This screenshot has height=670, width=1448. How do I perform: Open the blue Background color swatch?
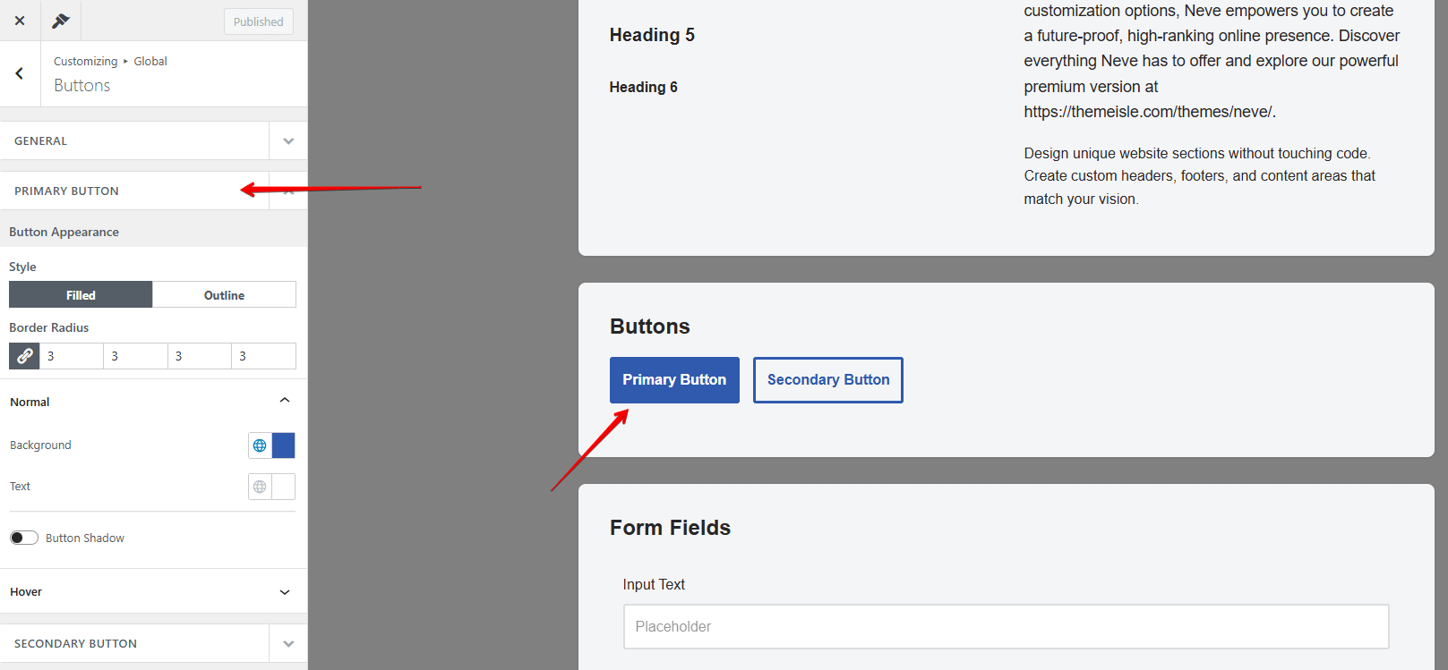[x=283, y=445]
